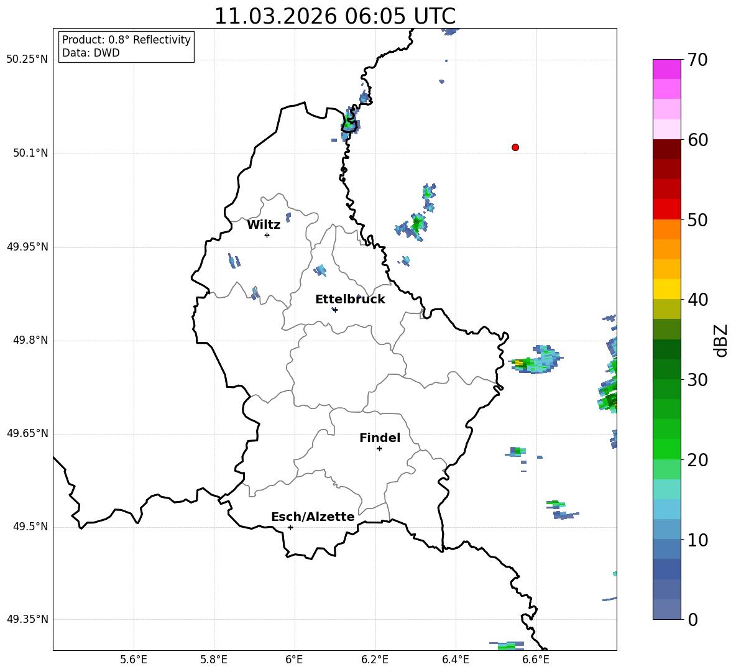
Task: Pick the bright red colorbar swatch above 50
Action: [666, 209]
